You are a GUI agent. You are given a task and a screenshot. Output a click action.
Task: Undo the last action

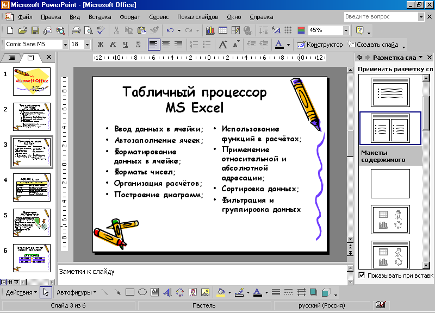point(170,30)
